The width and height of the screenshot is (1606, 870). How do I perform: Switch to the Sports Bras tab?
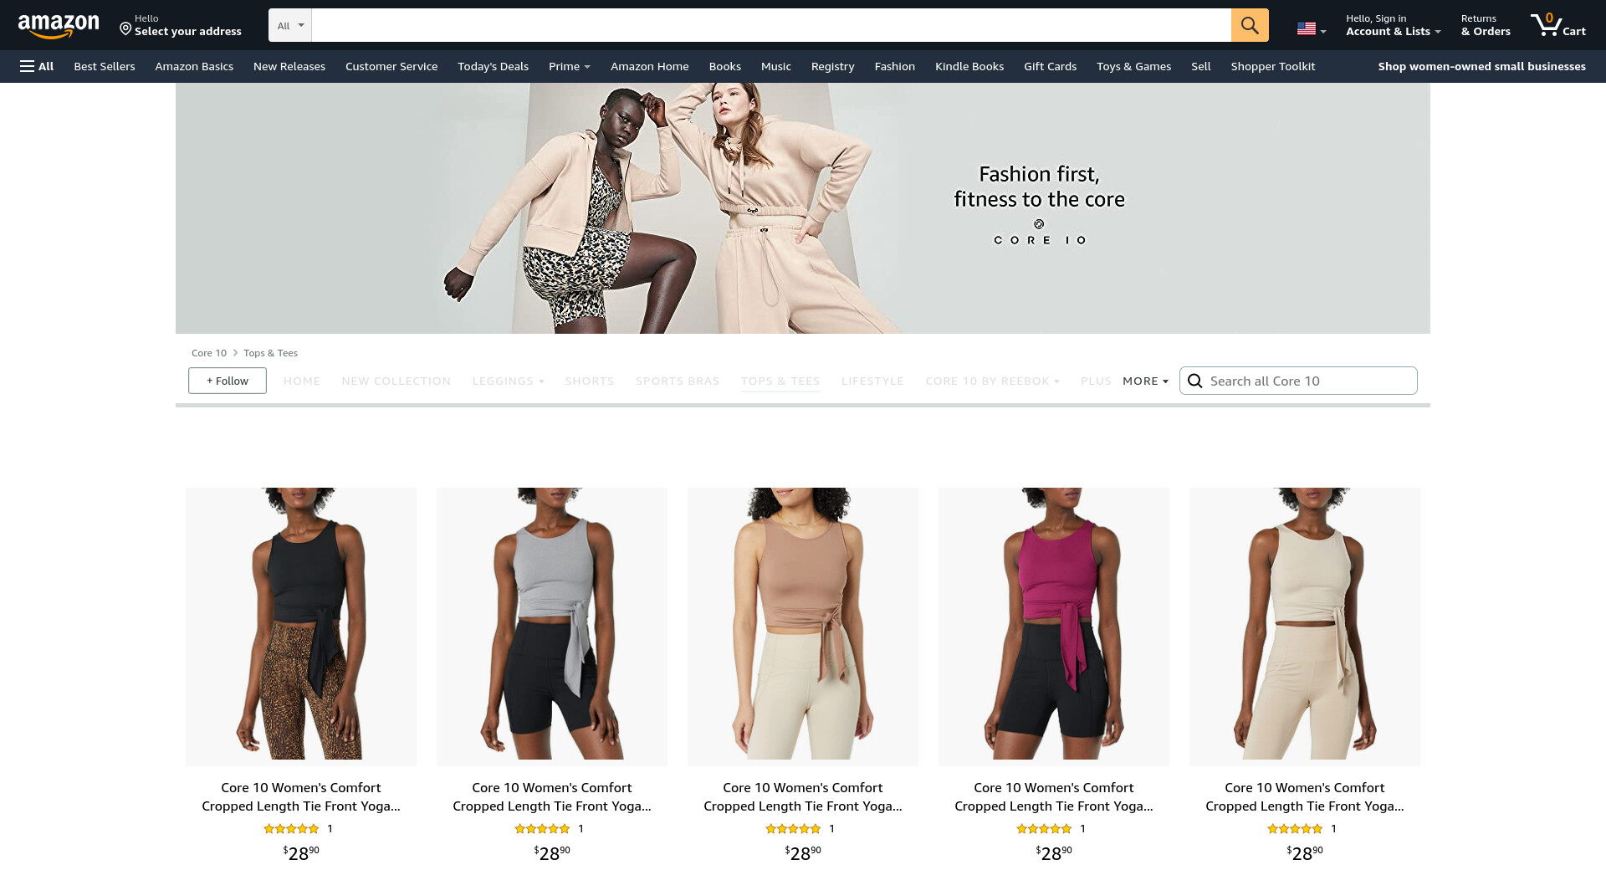coord(677,381)
